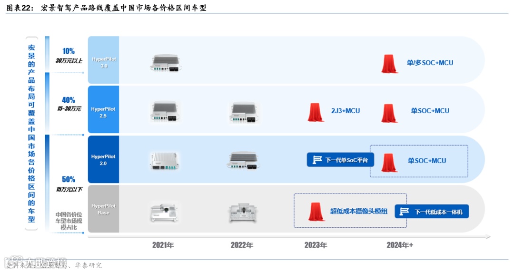Screen dimensions: 514x272
Task: Click red cloth icon in HyperPilot 2.0 row
Action: click(389, 163)
